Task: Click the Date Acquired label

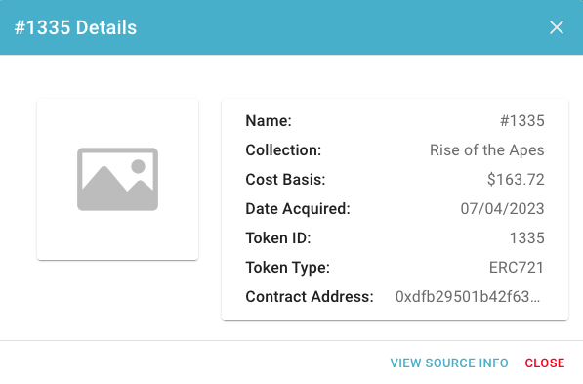Action: [298, 209]
